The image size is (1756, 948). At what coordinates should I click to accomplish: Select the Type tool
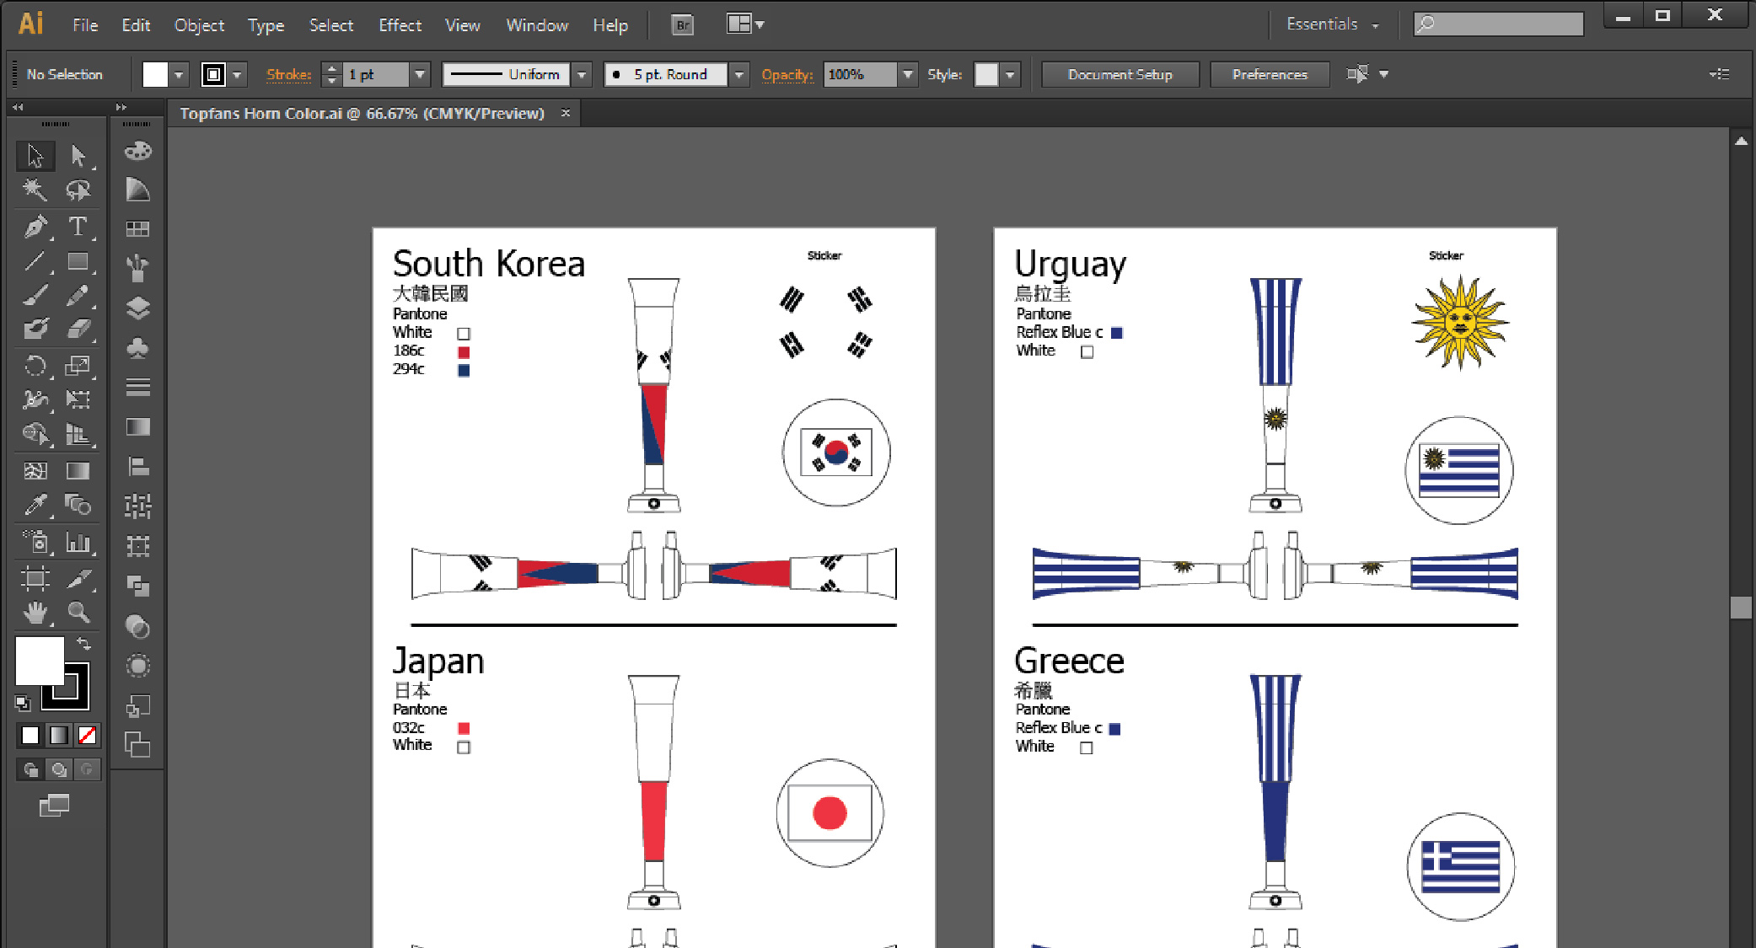(x=78, y=227)
